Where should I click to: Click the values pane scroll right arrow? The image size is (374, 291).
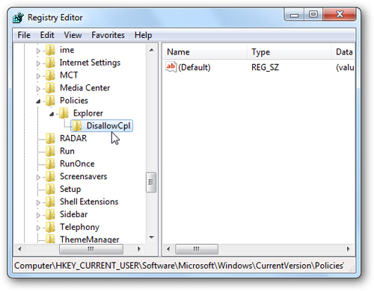coord(349,249)
